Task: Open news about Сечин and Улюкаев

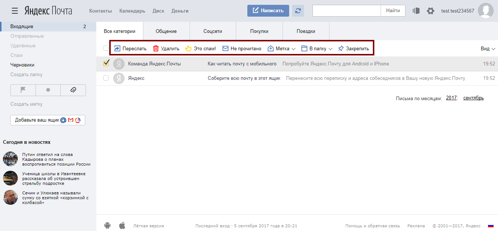Action: click(55, 198)
